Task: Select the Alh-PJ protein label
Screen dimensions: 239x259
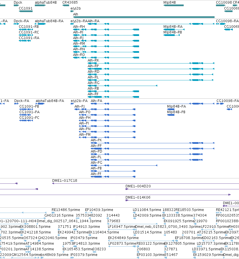Action: [x=79, y=106]
